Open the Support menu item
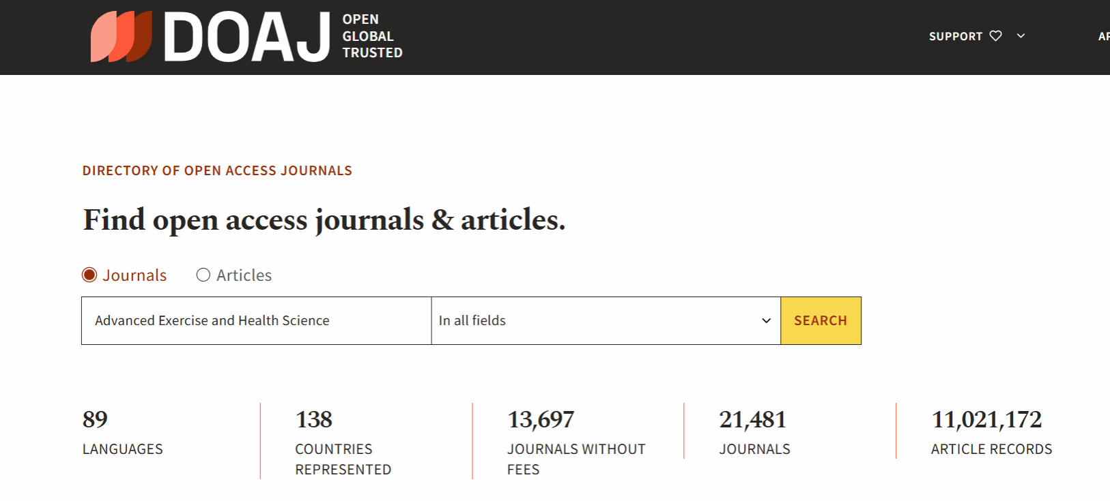 (955, 37)
